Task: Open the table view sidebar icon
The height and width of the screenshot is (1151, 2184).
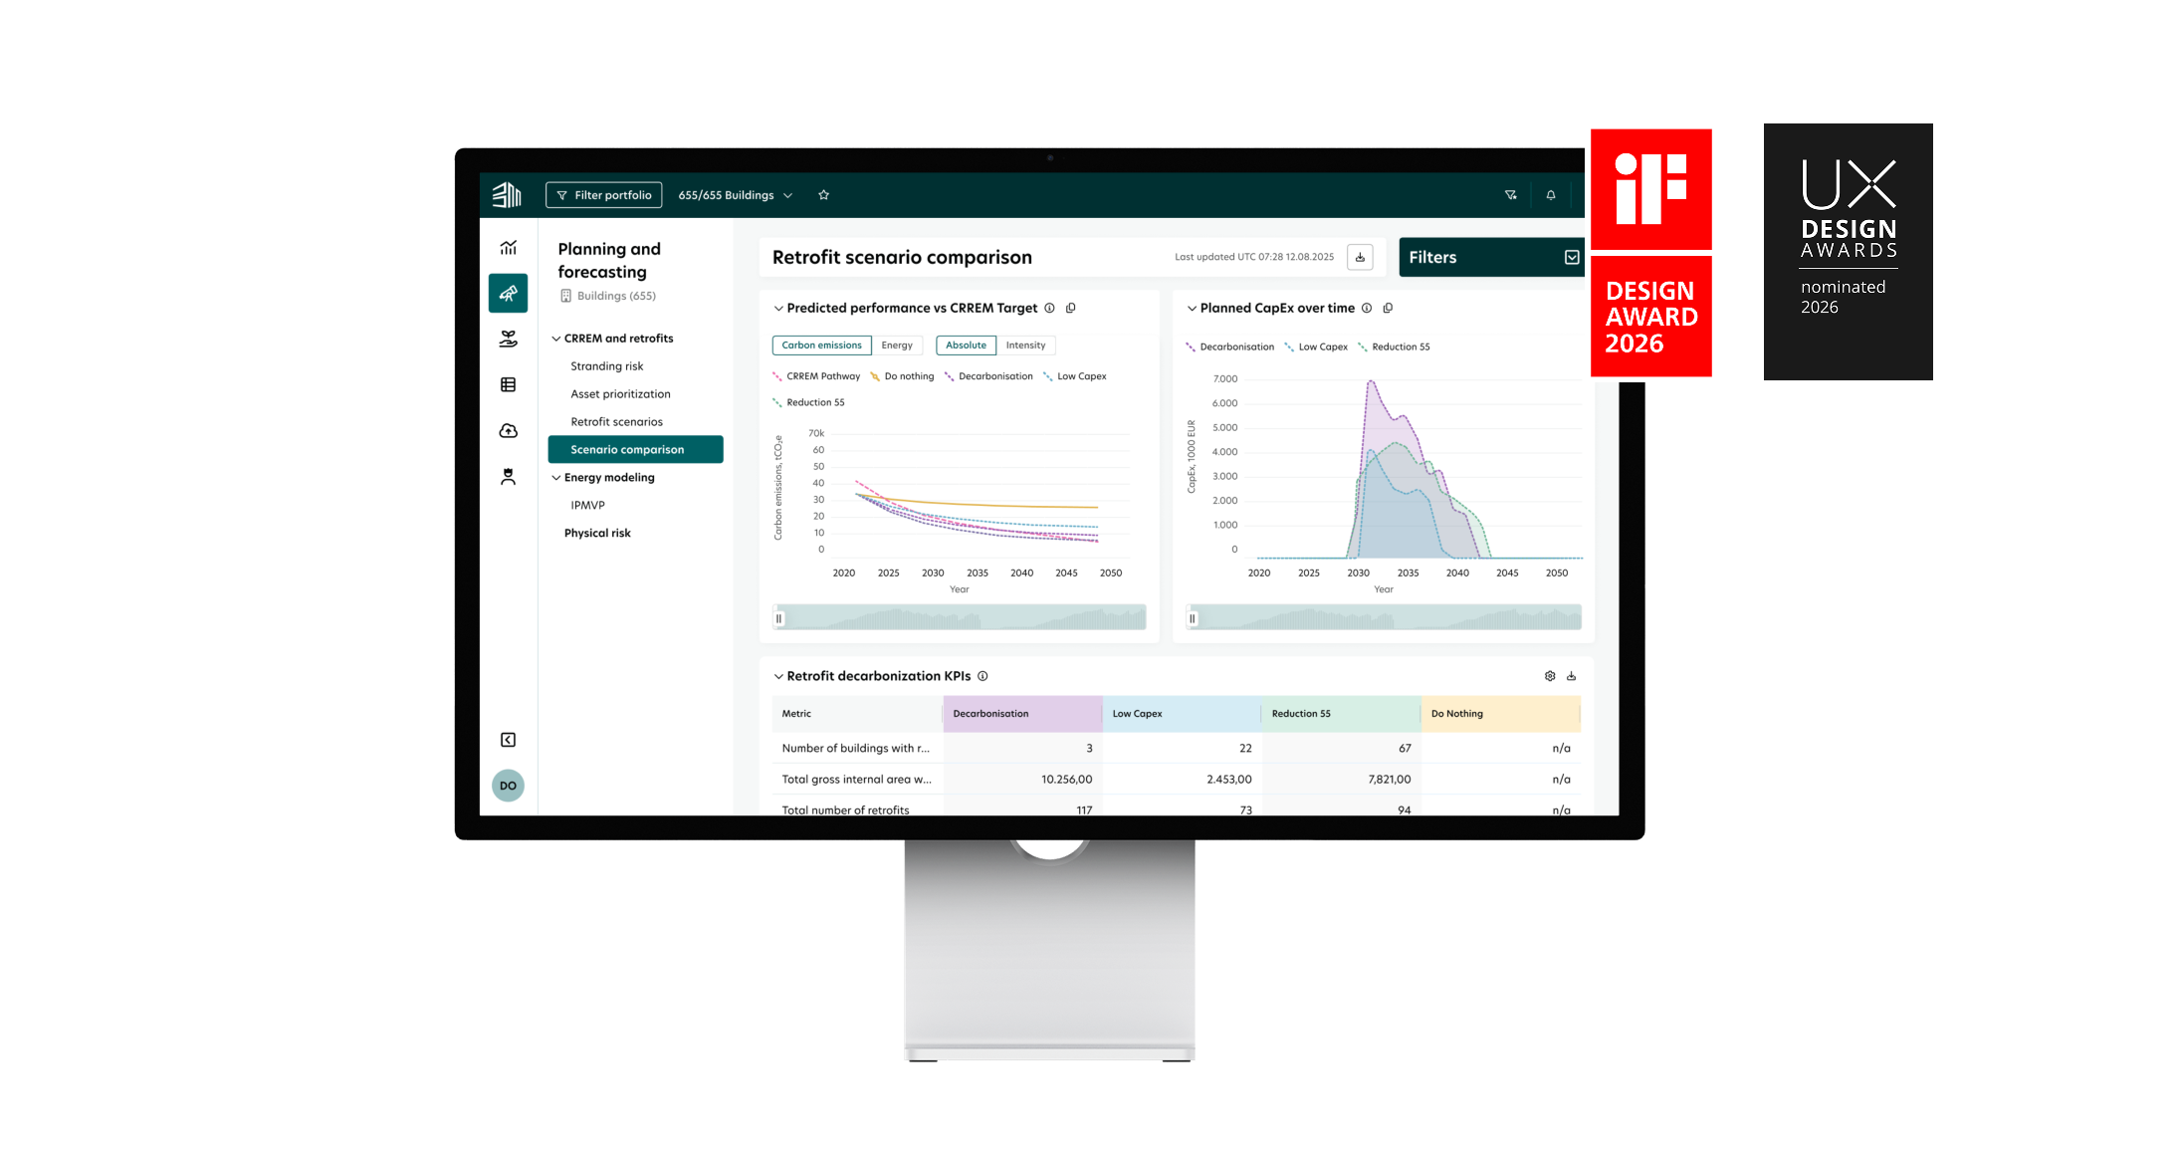Action: pyautogui.click(x=508, y=384)
